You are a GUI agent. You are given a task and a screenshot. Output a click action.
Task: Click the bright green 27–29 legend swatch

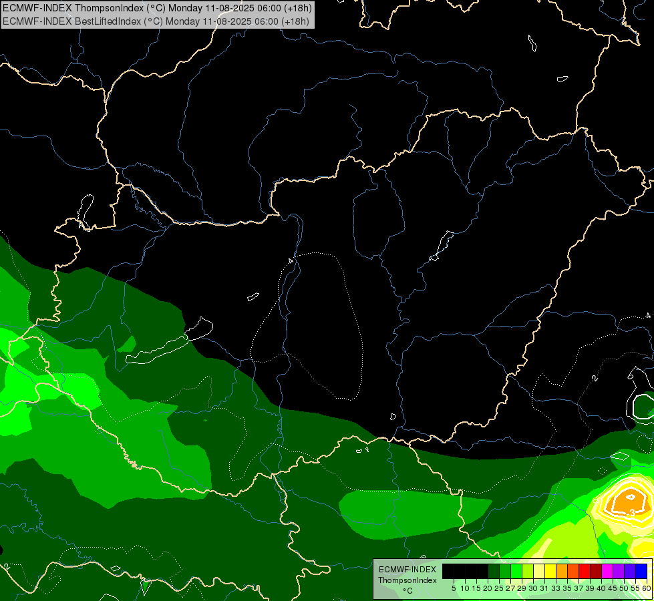click(x=516, y=571)
